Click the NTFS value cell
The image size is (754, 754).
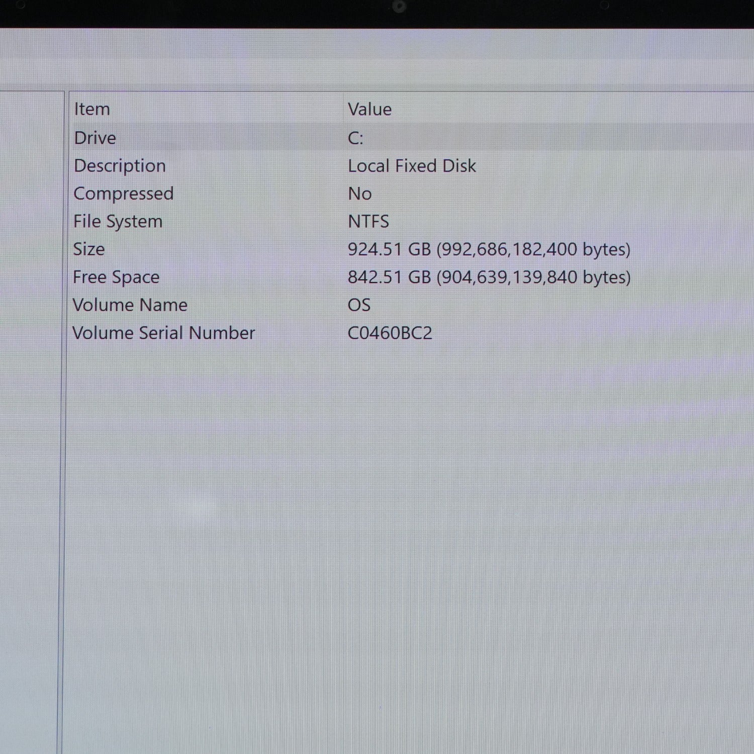[x=368, y=222]
